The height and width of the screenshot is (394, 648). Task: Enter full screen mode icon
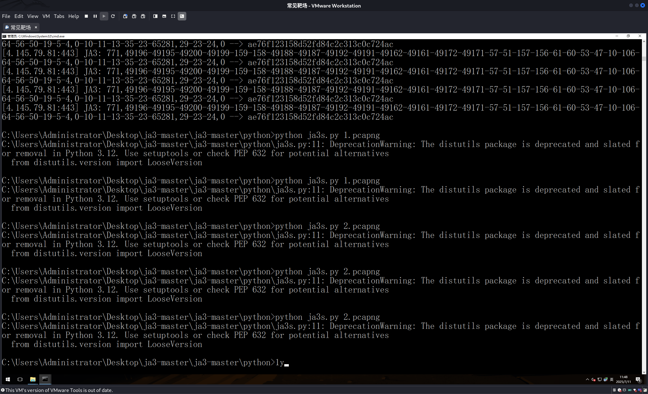pyautogui.click(x=173, y=16)
